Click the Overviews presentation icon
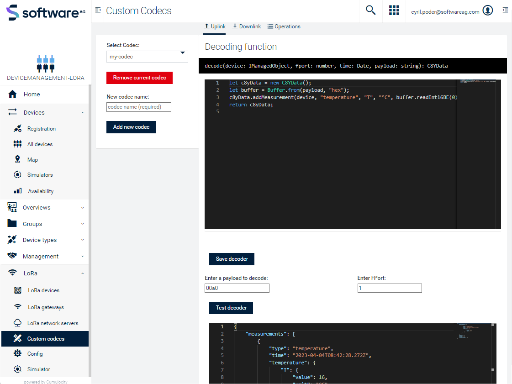Viewport: 512px width, 384px height. pos(12,207)
